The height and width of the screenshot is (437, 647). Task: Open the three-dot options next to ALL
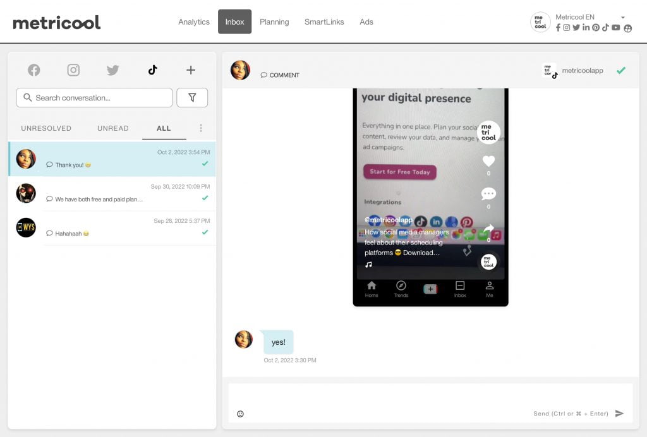tap(201, 128)
